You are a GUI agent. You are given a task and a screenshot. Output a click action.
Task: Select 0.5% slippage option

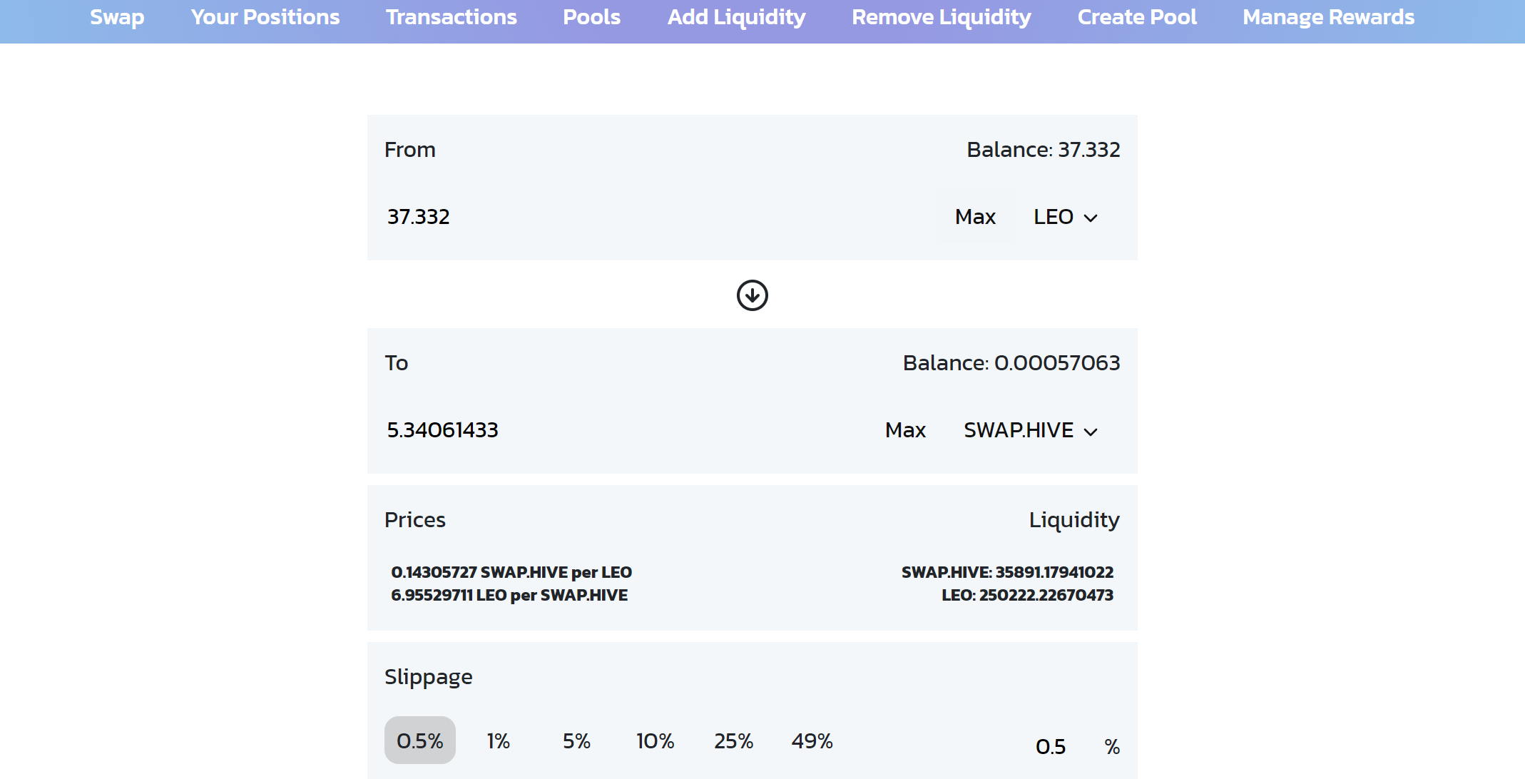[419, 740]
